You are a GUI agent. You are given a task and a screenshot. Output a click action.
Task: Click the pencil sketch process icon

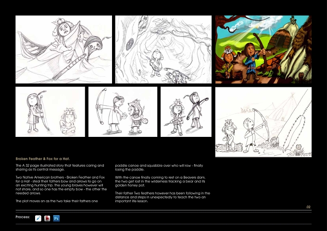[38, 219]
